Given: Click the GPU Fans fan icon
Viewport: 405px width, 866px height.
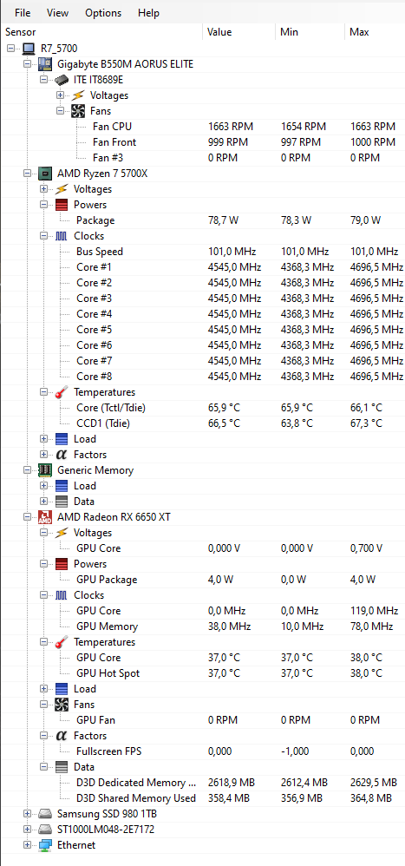Looking at the screenshot, I should coord(62,705).
